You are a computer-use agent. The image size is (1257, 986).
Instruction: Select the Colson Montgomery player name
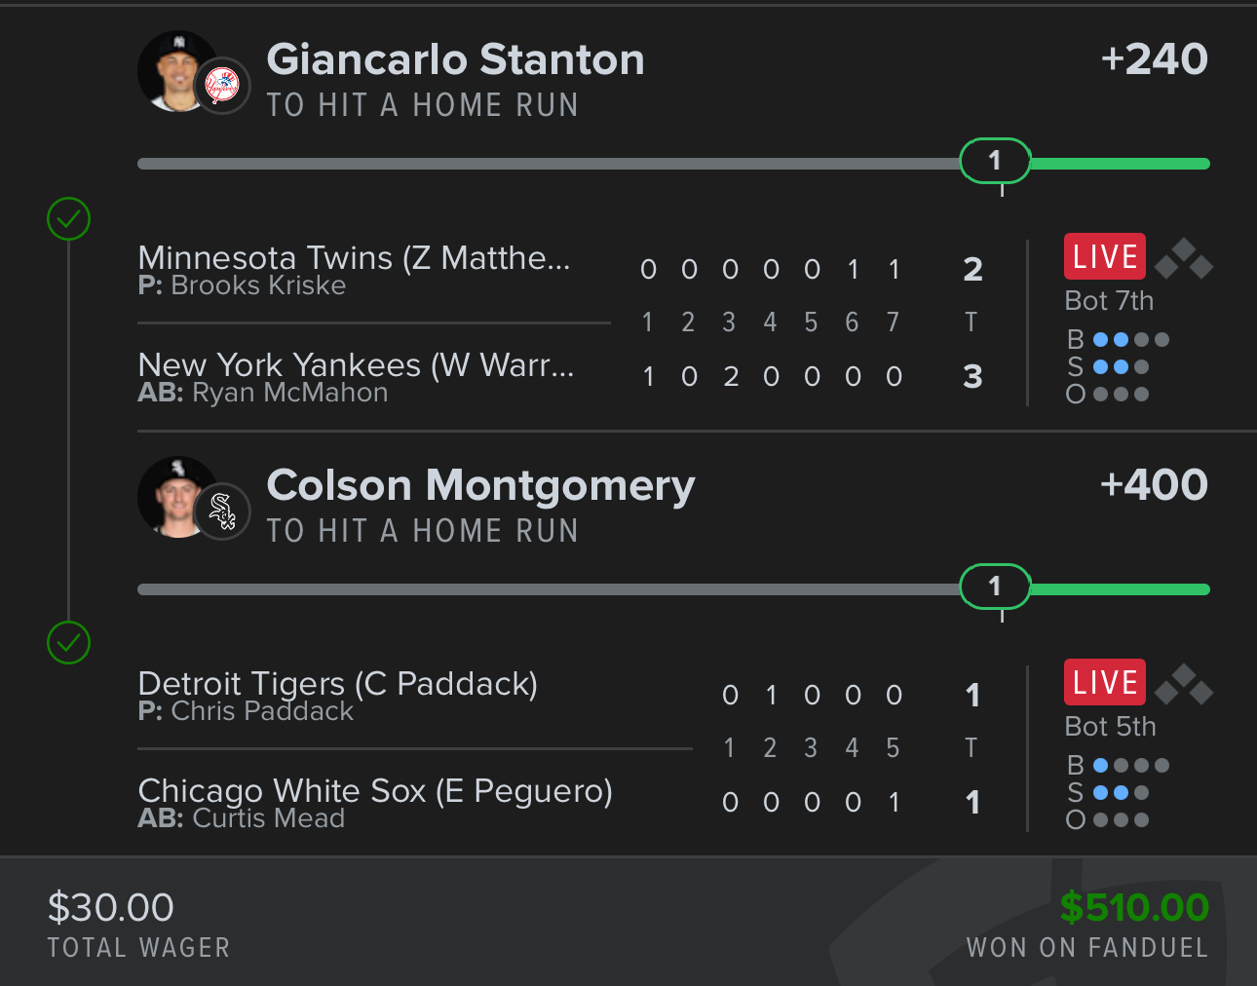click(480, 485)
